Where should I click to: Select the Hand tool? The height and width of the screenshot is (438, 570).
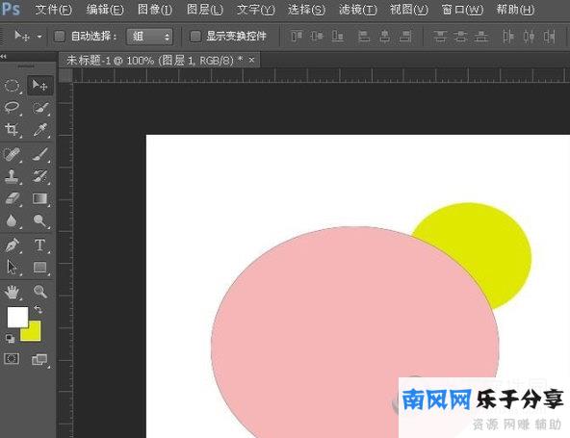tap(12, 292)
